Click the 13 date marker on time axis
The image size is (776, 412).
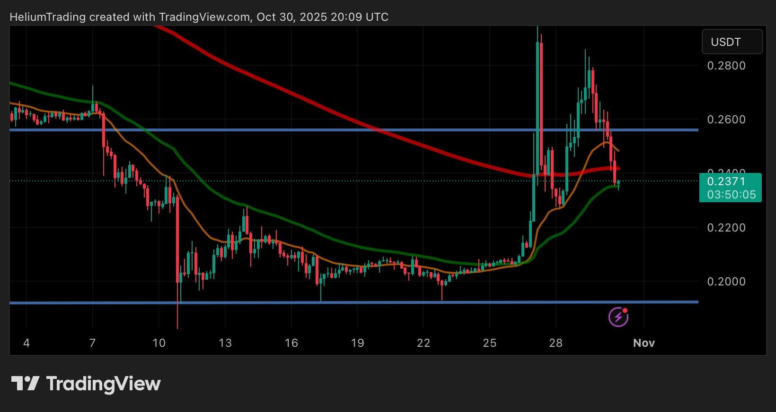pos(225,343)
